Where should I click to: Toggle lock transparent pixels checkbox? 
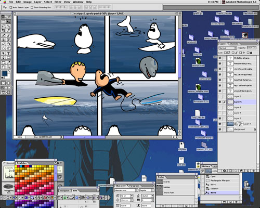[x=225, y=53]
